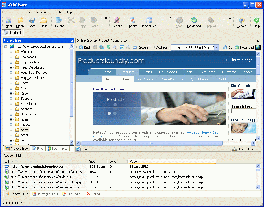Open the Order link in page navigation
Image resolution: width=264 pixels, height=207 pixels.
click(x=148, y=72)
